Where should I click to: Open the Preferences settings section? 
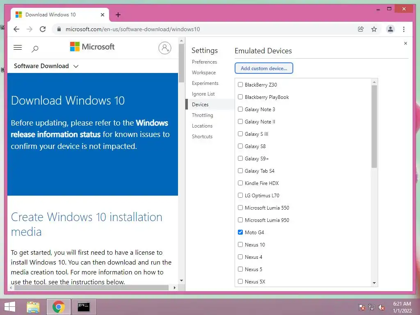(204, 62)
